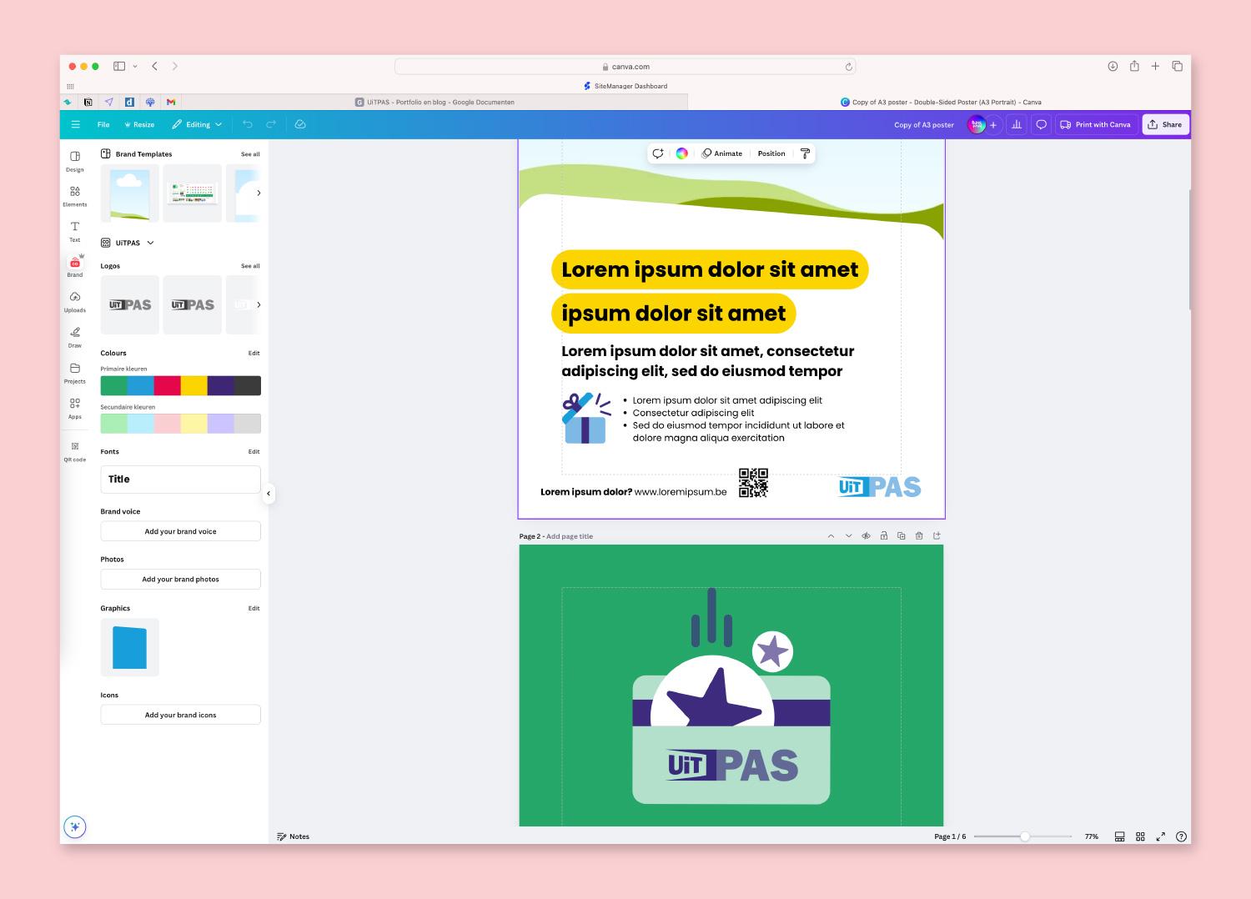This screenshot has height=899, width=1251.
Task: Duplicate Page 2 using copy icon
Action: [x=902, y=536]
